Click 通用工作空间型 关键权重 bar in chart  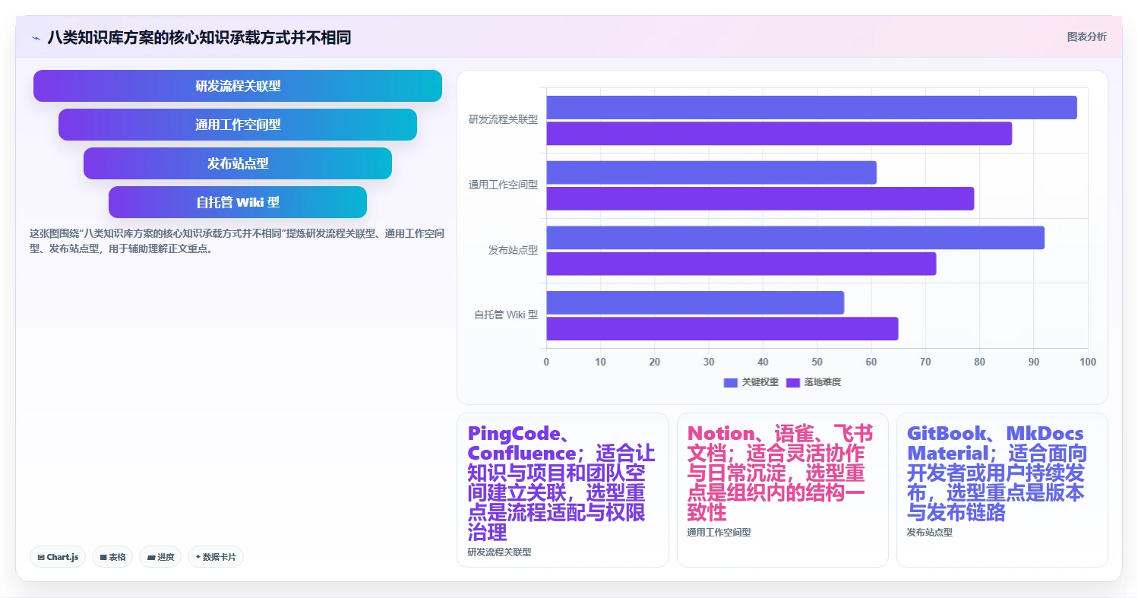pos(711,172)
